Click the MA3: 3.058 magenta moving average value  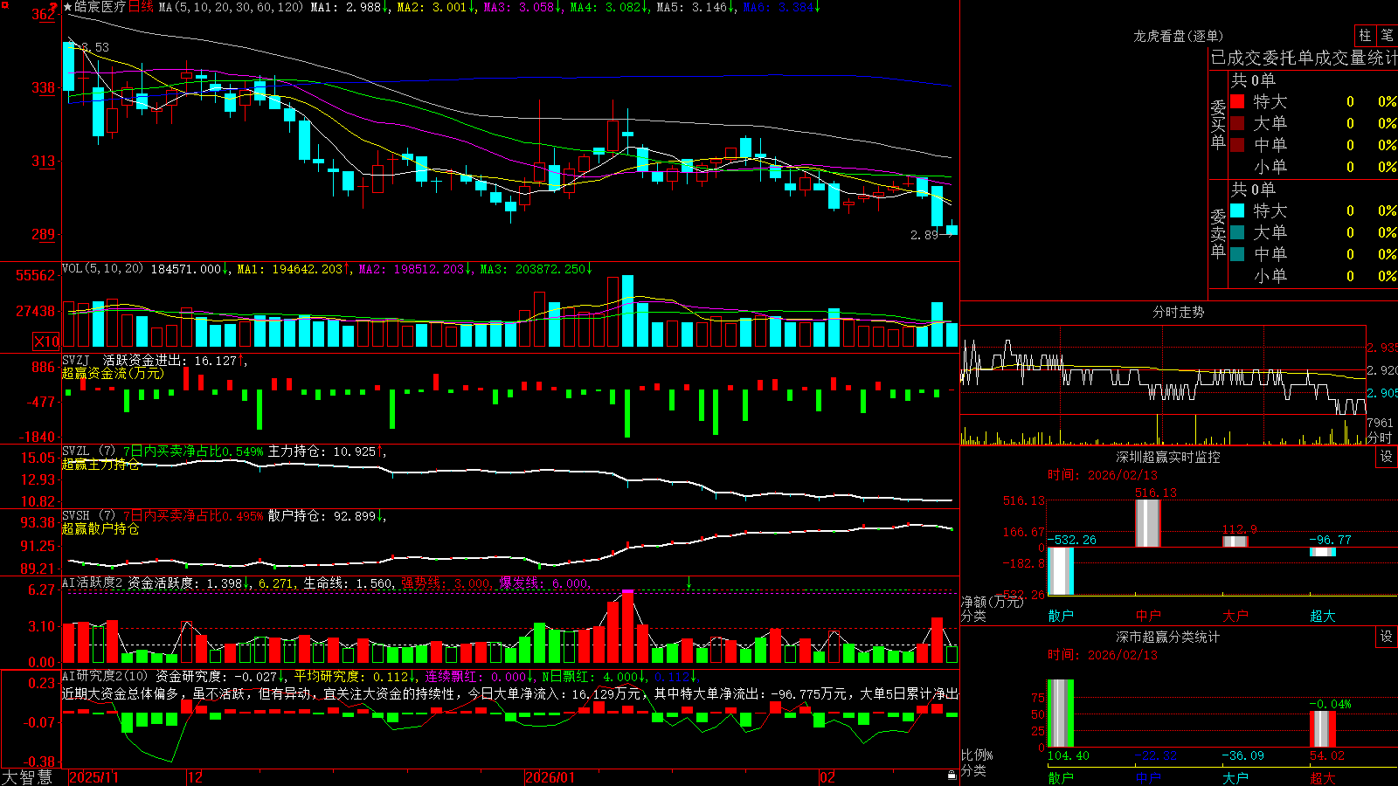[523, 7]
